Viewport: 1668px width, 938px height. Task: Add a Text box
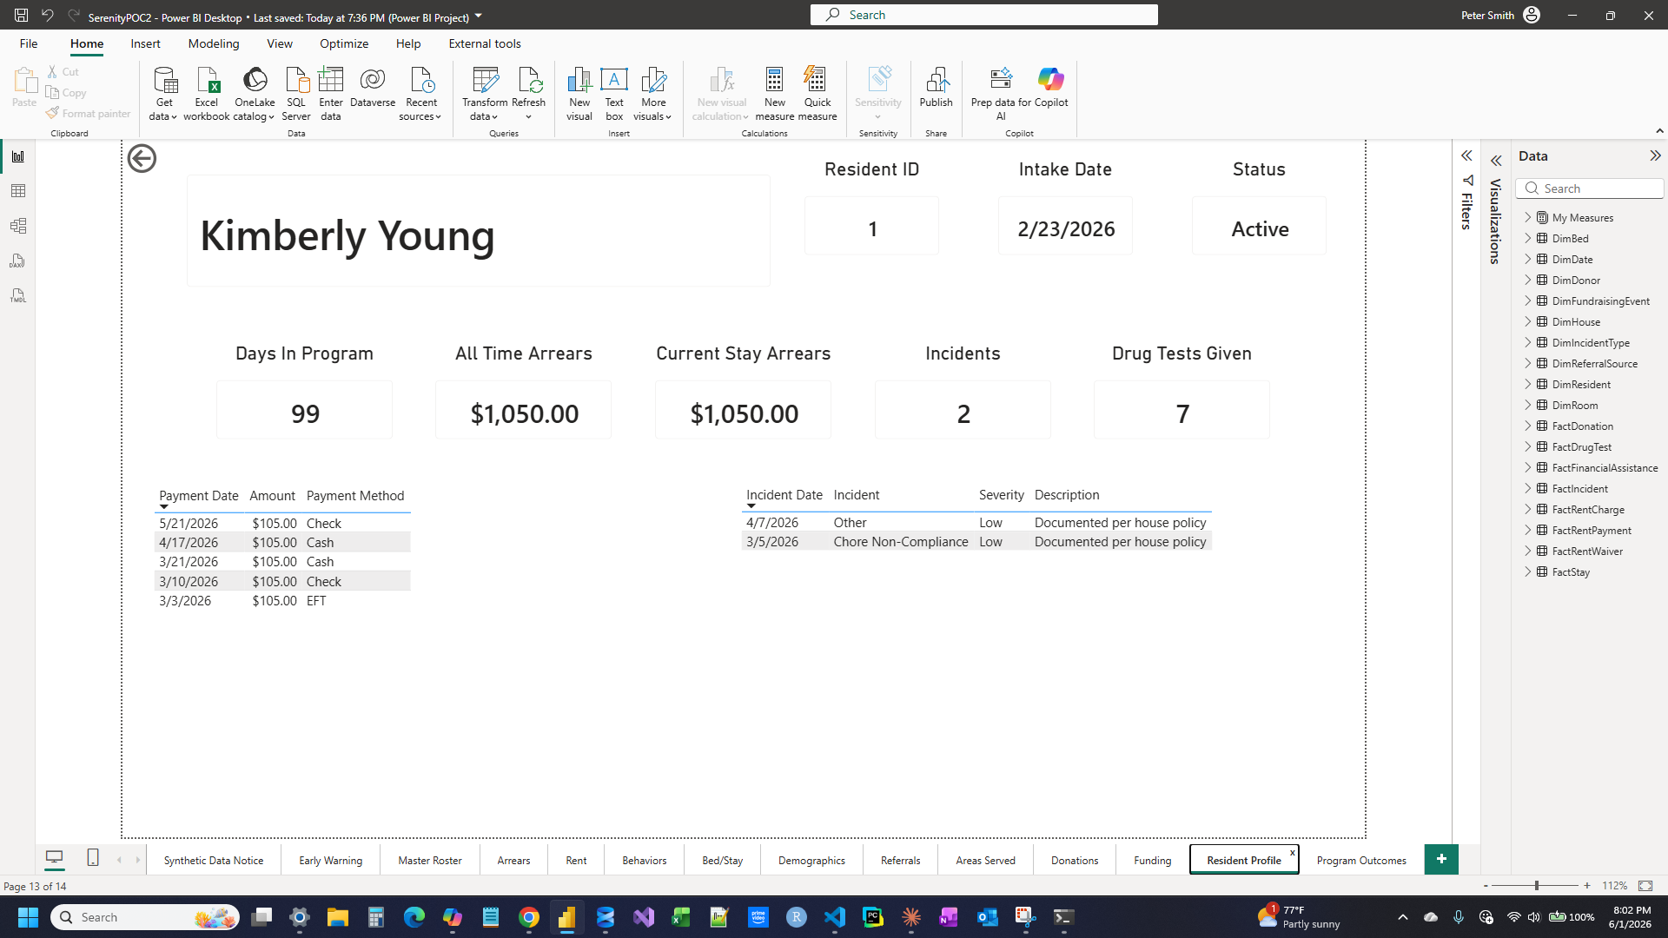coord(614,94)
